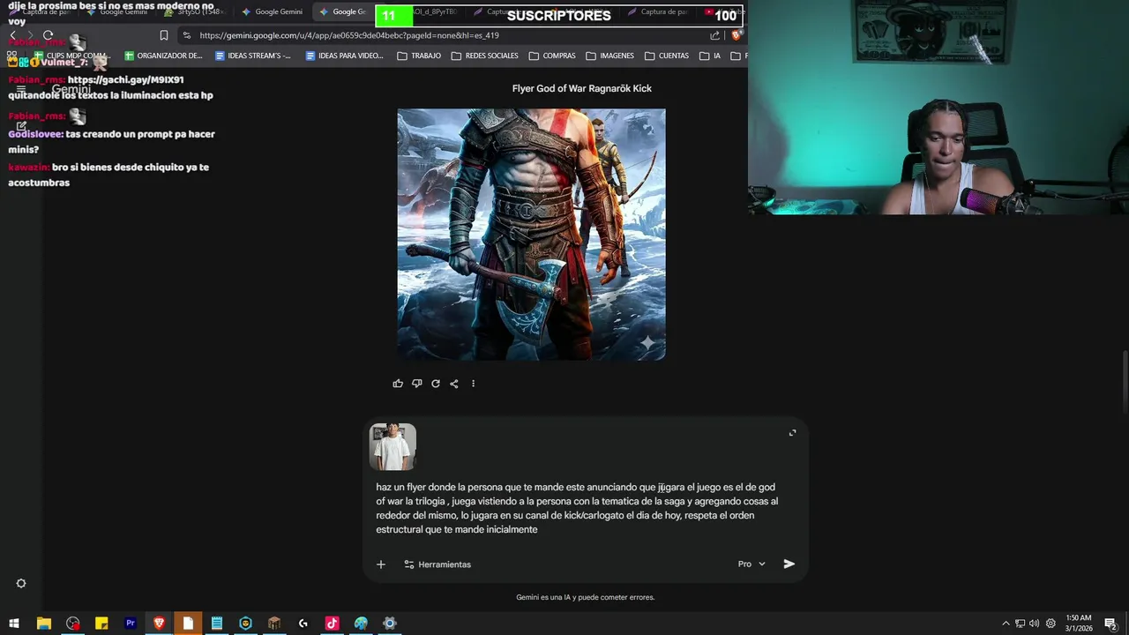
Task: Regenerate the Gemini response
Action: click(x=436, y=384)
